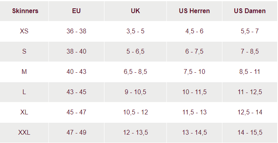Click the L size label

point(24,92)
